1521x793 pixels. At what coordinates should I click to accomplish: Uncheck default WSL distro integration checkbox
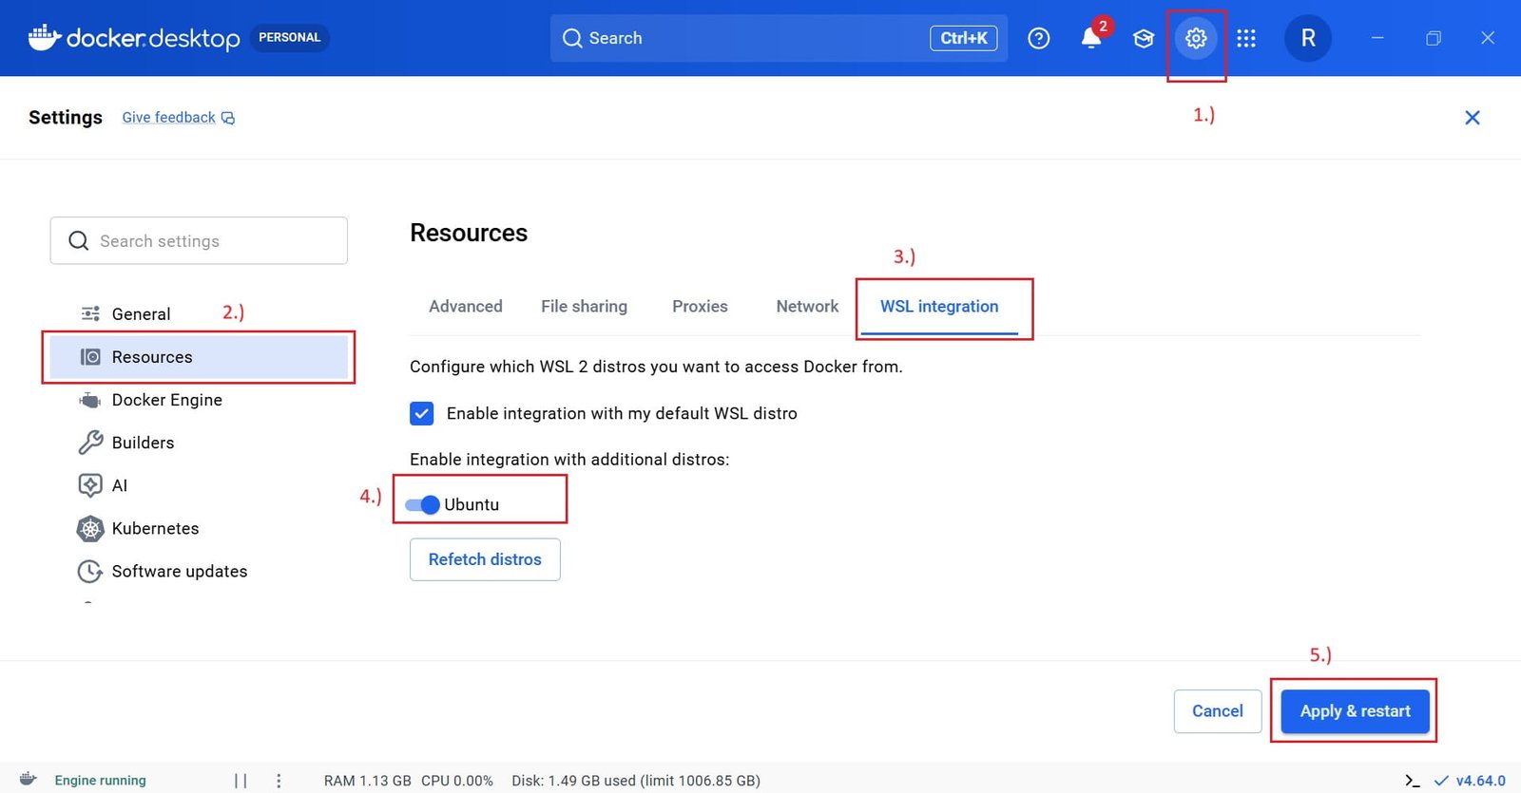422,413
